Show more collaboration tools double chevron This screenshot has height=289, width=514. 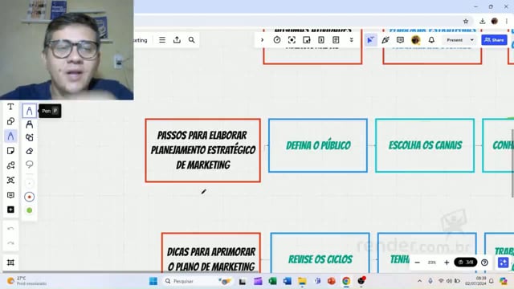pos(352,40)
